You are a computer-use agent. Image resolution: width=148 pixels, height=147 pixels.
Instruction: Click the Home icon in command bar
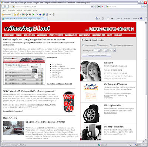97,19
